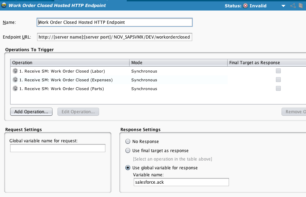This screenshot has width=306, height=197.
Task: Select Use final target as response
Action: [x=128, y=151]
